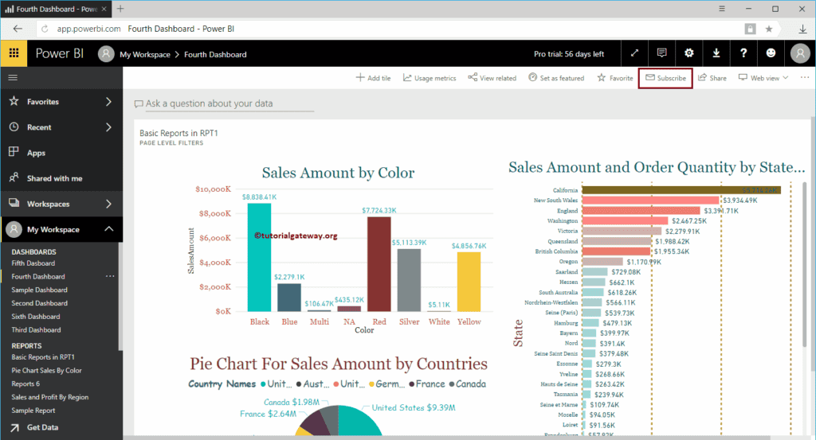Viewport: 816px width, 440px height.
Task: Open Sample Report
Action: [33, 411]
